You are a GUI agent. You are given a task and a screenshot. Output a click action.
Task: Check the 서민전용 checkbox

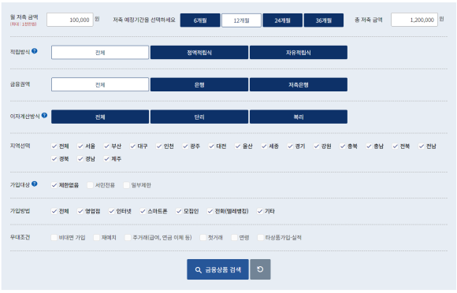[91, 185]
